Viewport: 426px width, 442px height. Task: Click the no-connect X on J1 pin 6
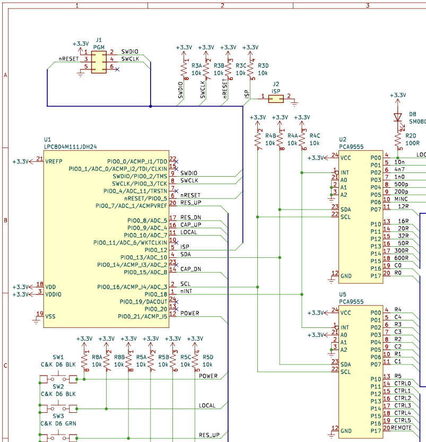click(x=117, y=70)
